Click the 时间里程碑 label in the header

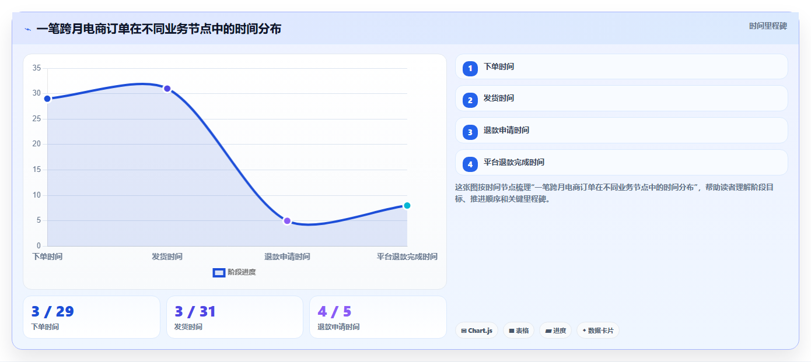pyautogui.click(x=768, y=26)
